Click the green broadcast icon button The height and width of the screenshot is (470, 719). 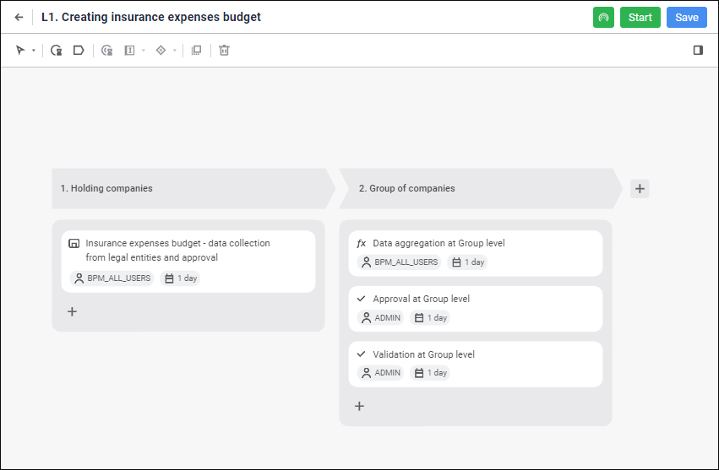click(603, 18)
